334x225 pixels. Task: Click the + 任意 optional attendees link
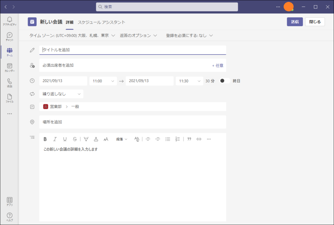(218, 65)
